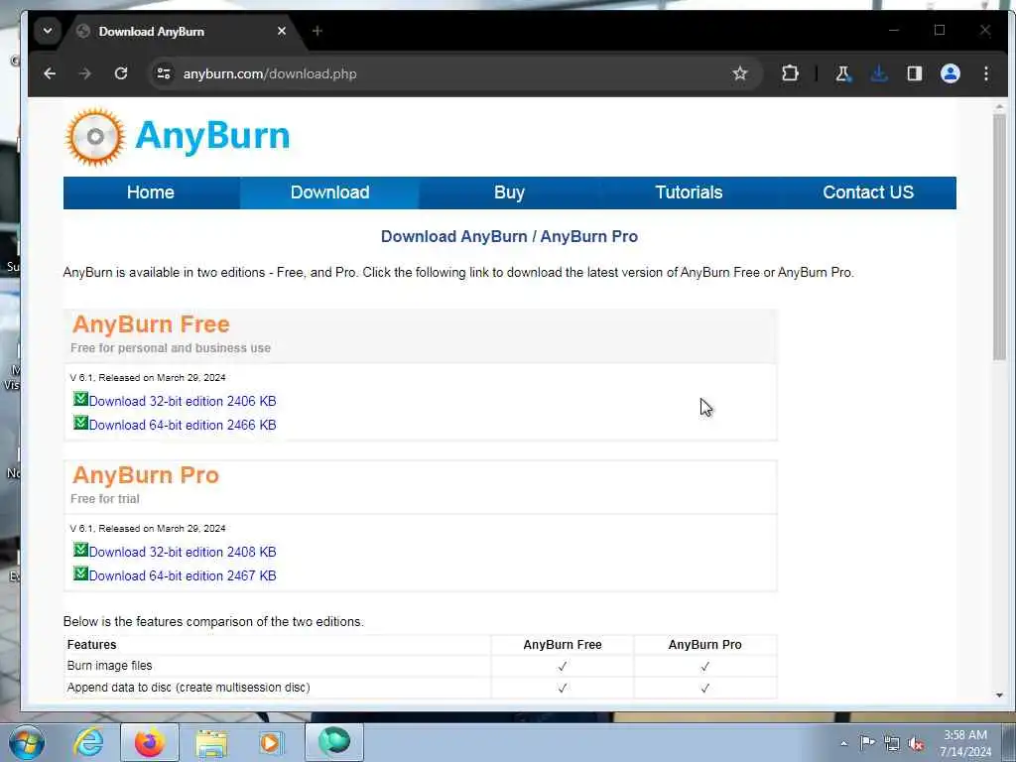1016x762 pixels.
Task: Click the browser forward arrow
Action: click(x=85, y=73)
